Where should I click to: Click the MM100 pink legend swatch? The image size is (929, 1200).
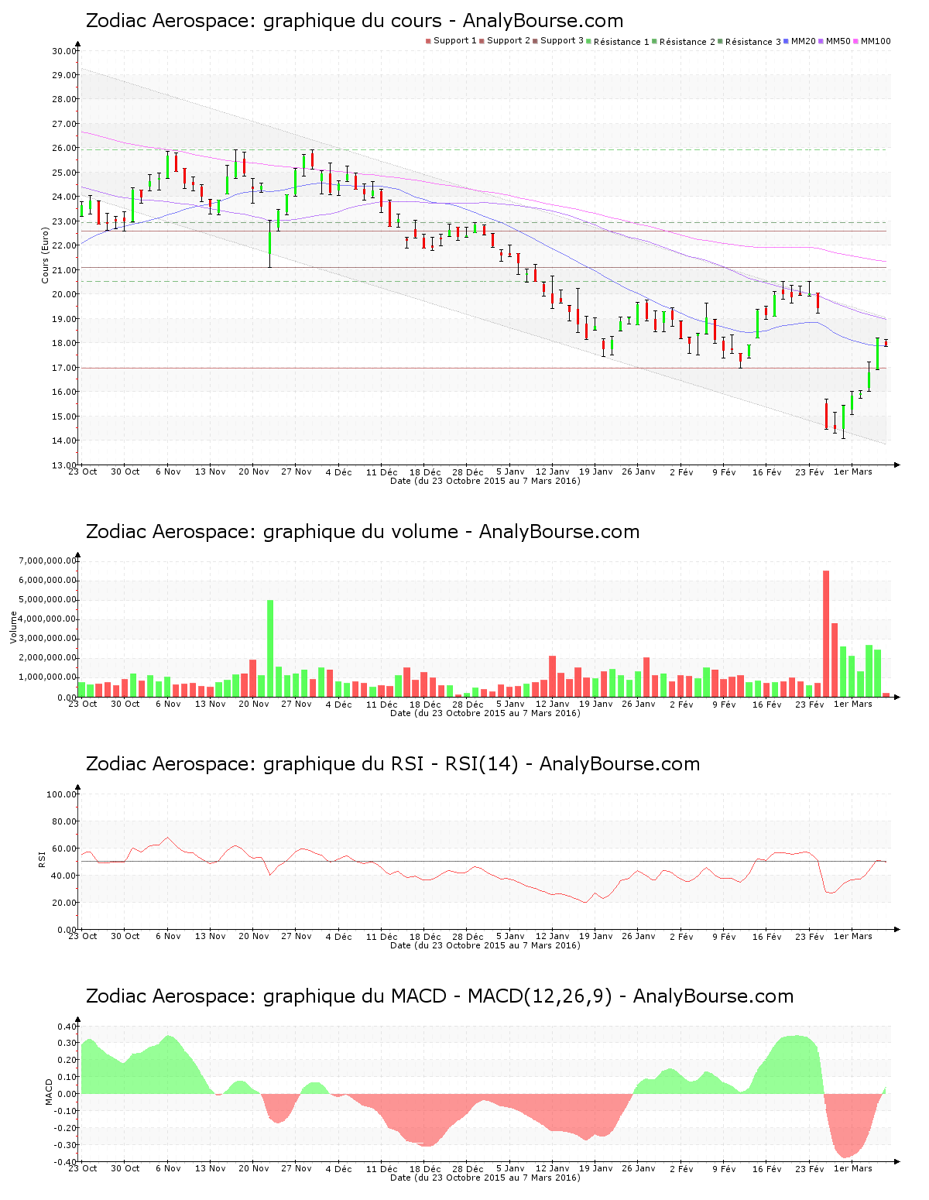[856, 41]
